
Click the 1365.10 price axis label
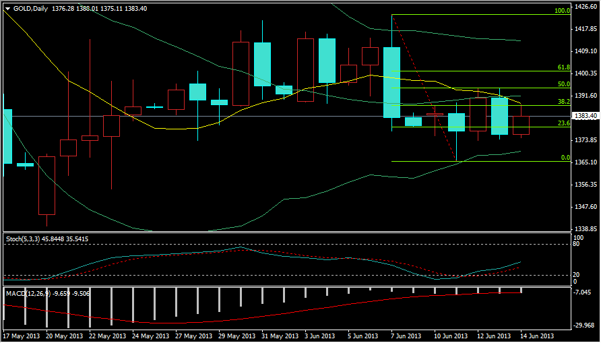coord(586,162)
